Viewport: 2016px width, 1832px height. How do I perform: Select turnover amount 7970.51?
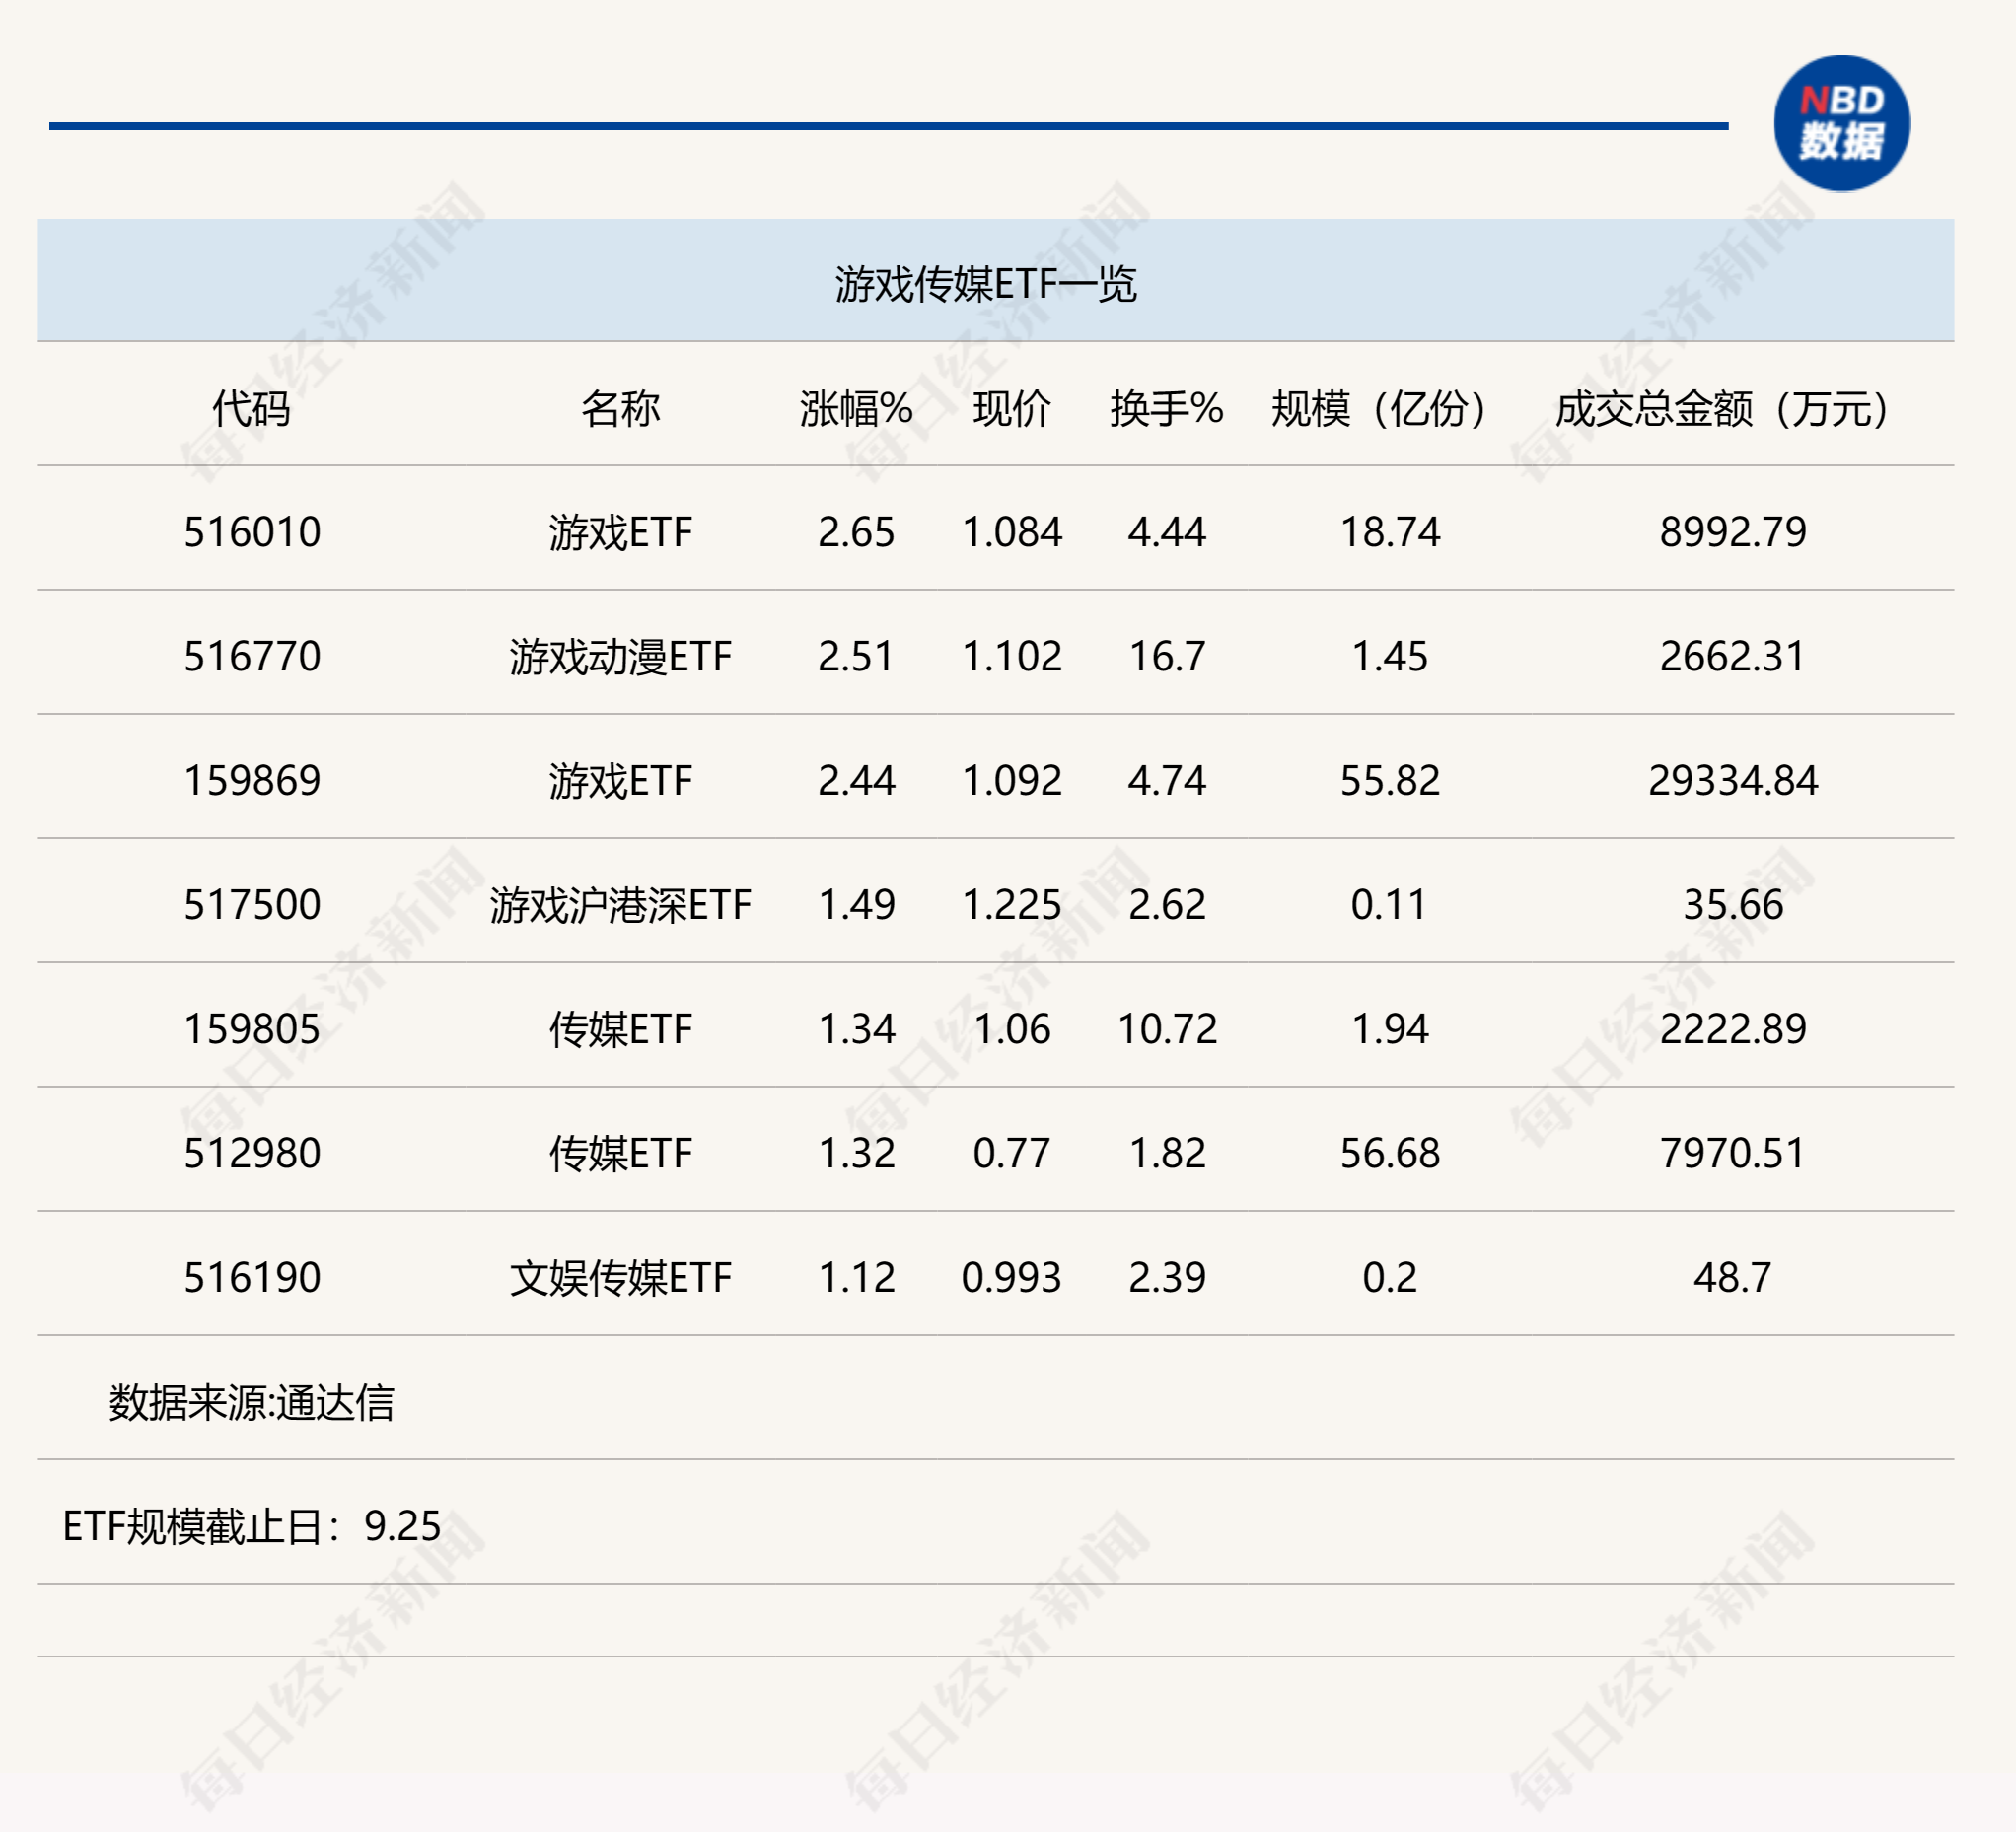(x=1732, y=1154)
